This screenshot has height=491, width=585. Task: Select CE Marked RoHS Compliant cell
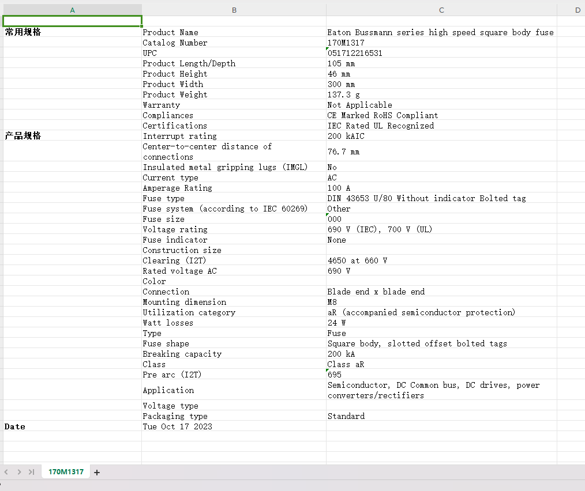click(x=441, y=115)
